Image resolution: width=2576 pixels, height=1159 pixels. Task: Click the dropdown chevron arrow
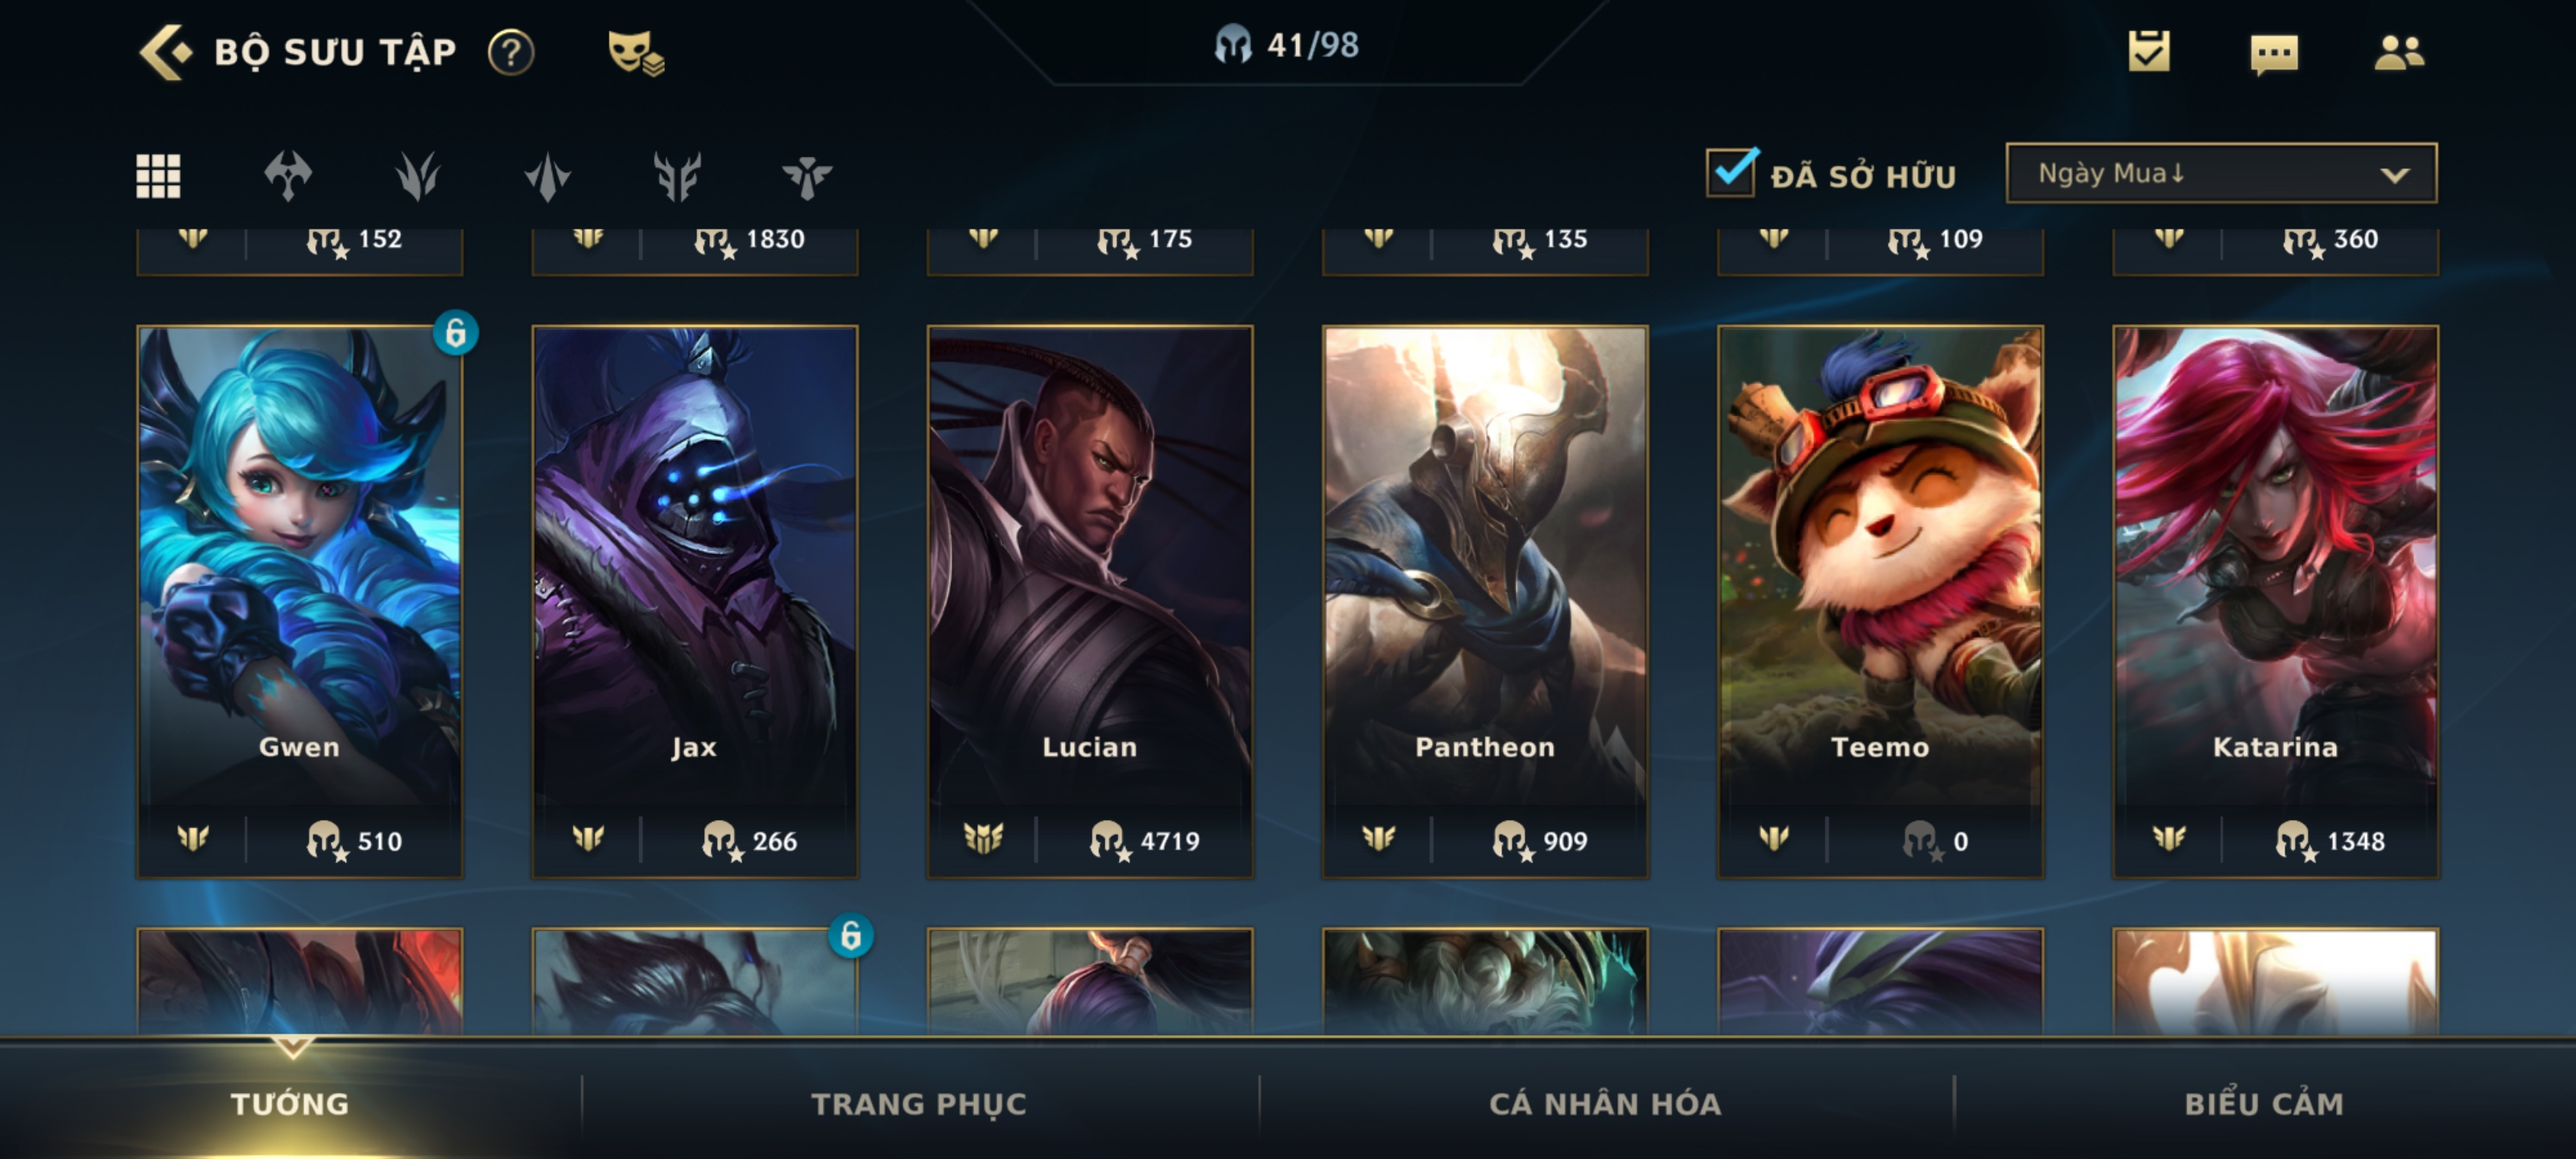tap(2394, 175)
